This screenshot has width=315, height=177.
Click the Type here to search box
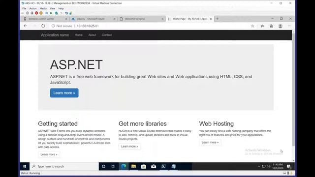(64, 166)
